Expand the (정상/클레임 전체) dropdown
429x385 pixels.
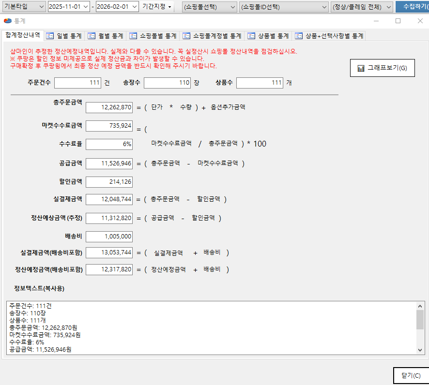pyautogui.click(x=388, y=6)
